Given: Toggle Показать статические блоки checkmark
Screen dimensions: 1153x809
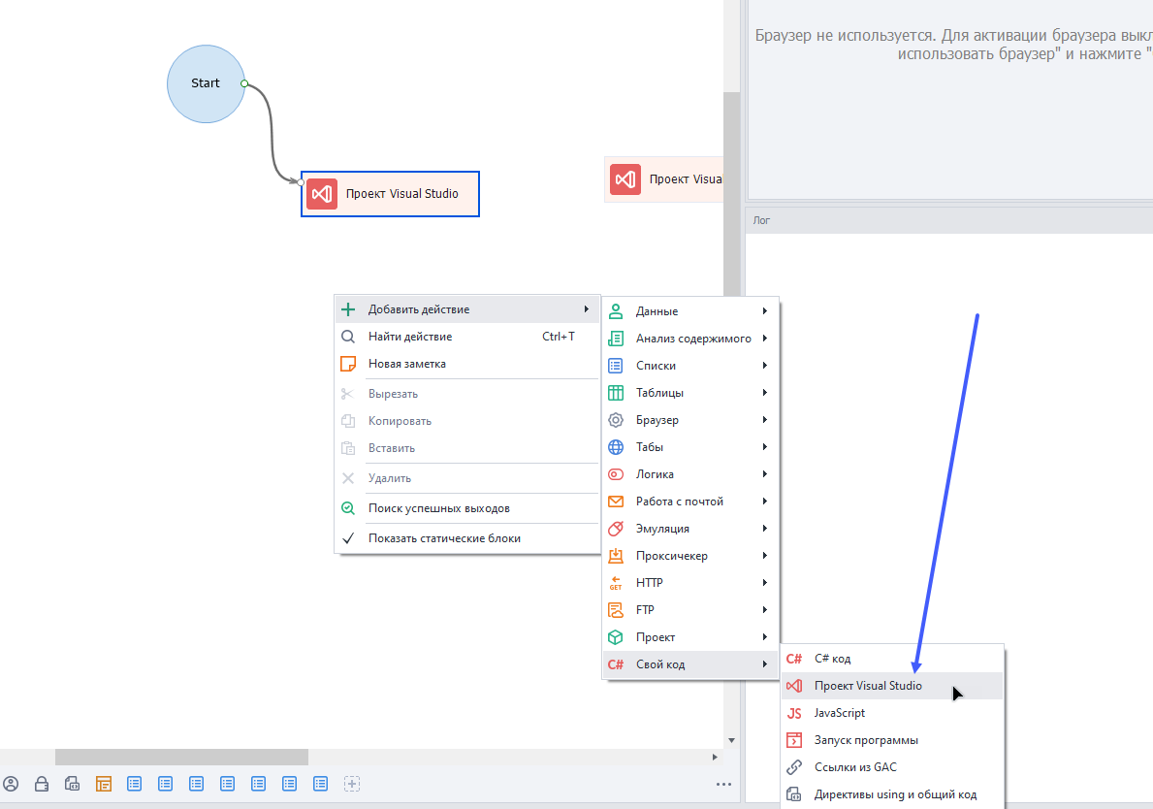Looking at the screenshot, I should tap(467, 539).
